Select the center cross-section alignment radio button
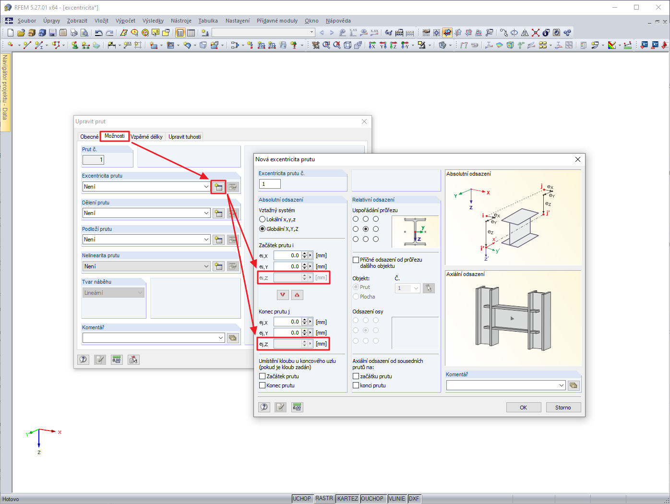This screenshot has height=504, width=670. (x=366, y=229)
